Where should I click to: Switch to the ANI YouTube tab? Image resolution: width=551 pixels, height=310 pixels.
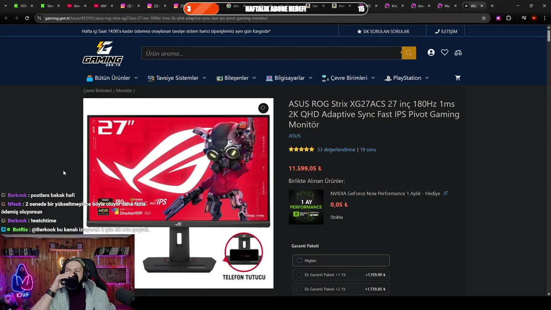pos(103,6)
